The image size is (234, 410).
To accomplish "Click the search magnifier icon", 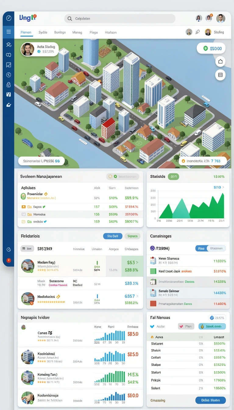I will click(x=70, y=19).
